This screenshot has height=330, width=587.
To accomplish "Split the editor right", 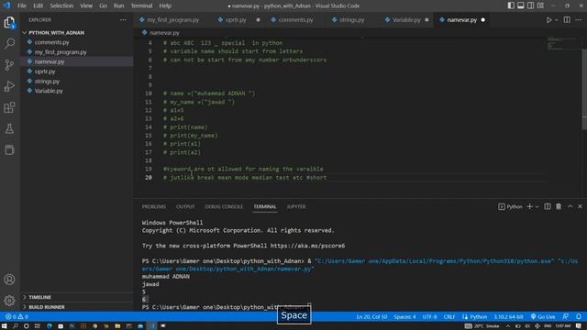I will pyautogui.click(x=567, y=20).
